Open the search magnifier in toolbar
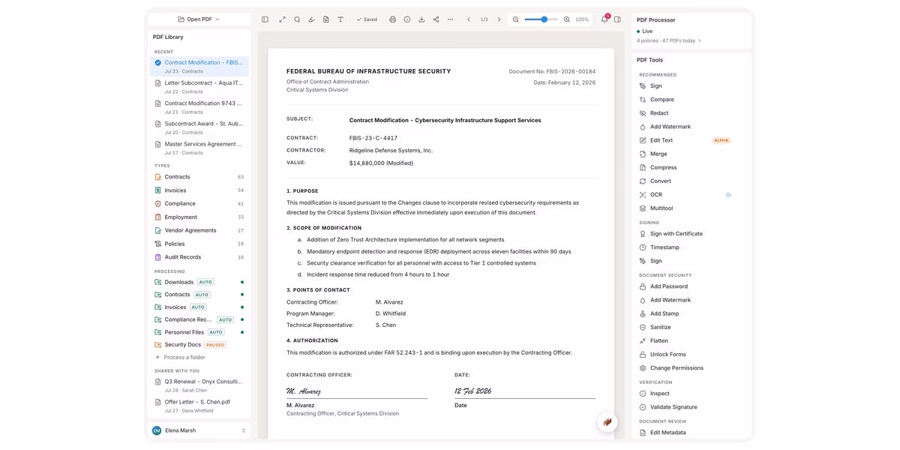900x450 pixels. [x=297, y=19]
